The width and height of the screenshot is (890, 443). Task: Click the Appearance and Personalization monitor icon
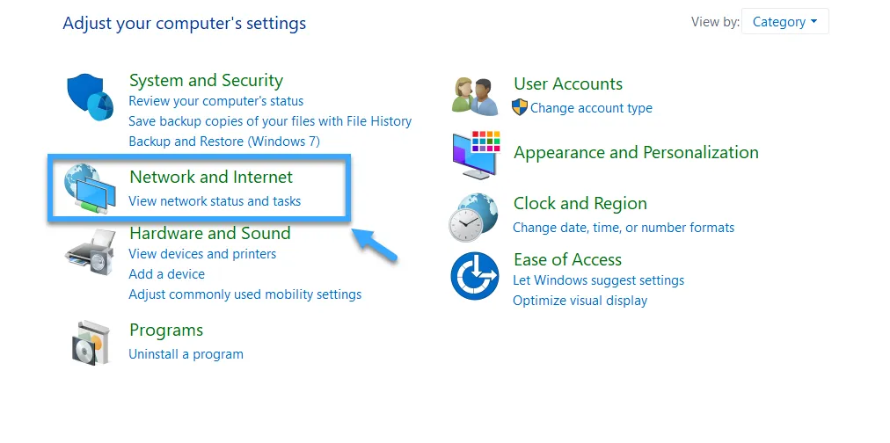(476, 155)
